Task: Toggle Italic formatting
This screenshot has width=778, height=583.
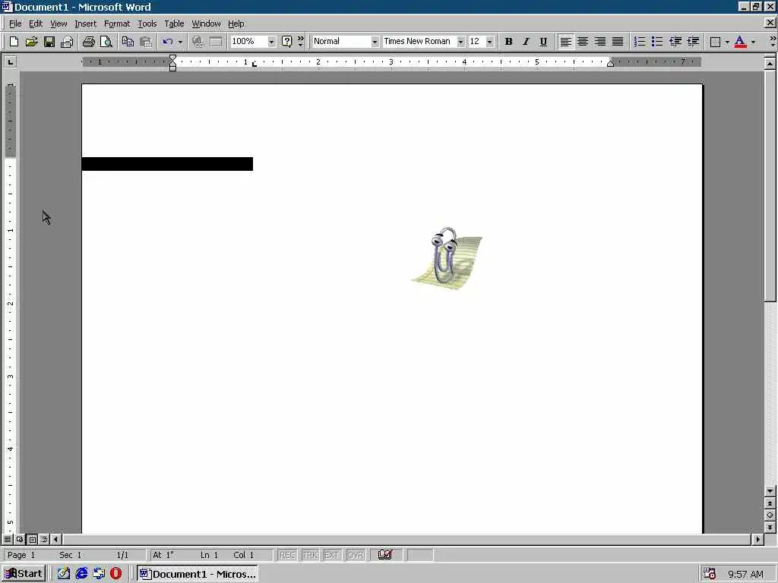Action: (526, 42)
